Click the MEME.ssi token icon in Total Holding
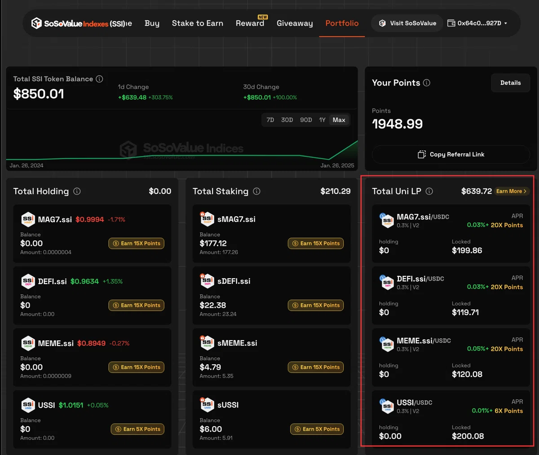 point(28,343)
